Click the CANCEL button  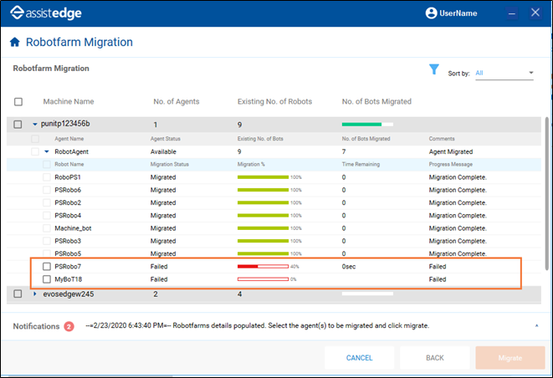[x=360, y=358]
